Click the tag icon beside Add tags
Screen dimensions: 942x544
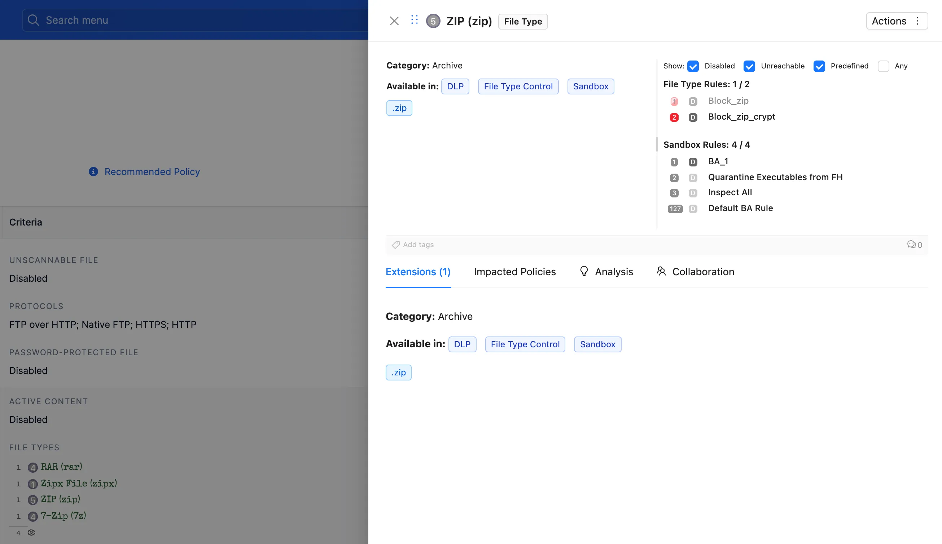coord(395,245)
